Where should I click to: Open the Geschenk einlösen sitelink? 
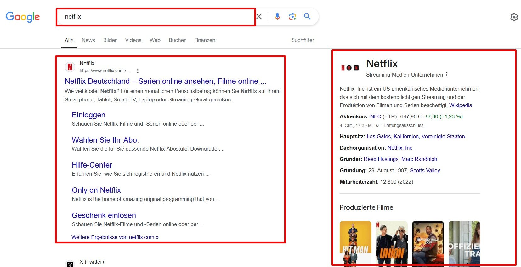[x=104, y=215]
